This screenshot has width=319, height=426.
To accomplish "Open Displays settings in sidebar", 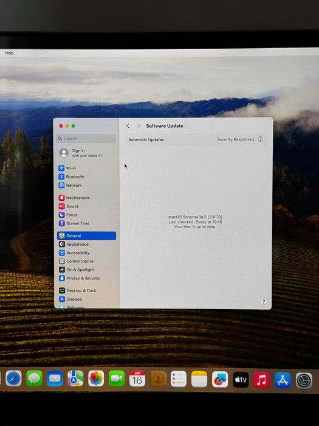I will click(70, 299).
